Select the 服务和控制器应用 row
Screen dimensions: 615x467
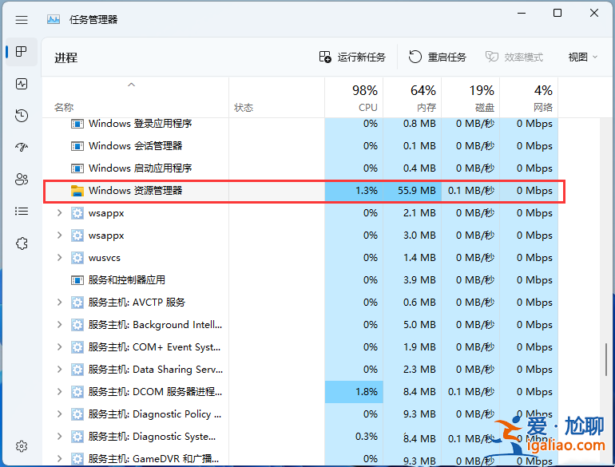click(x=300, y=280)
